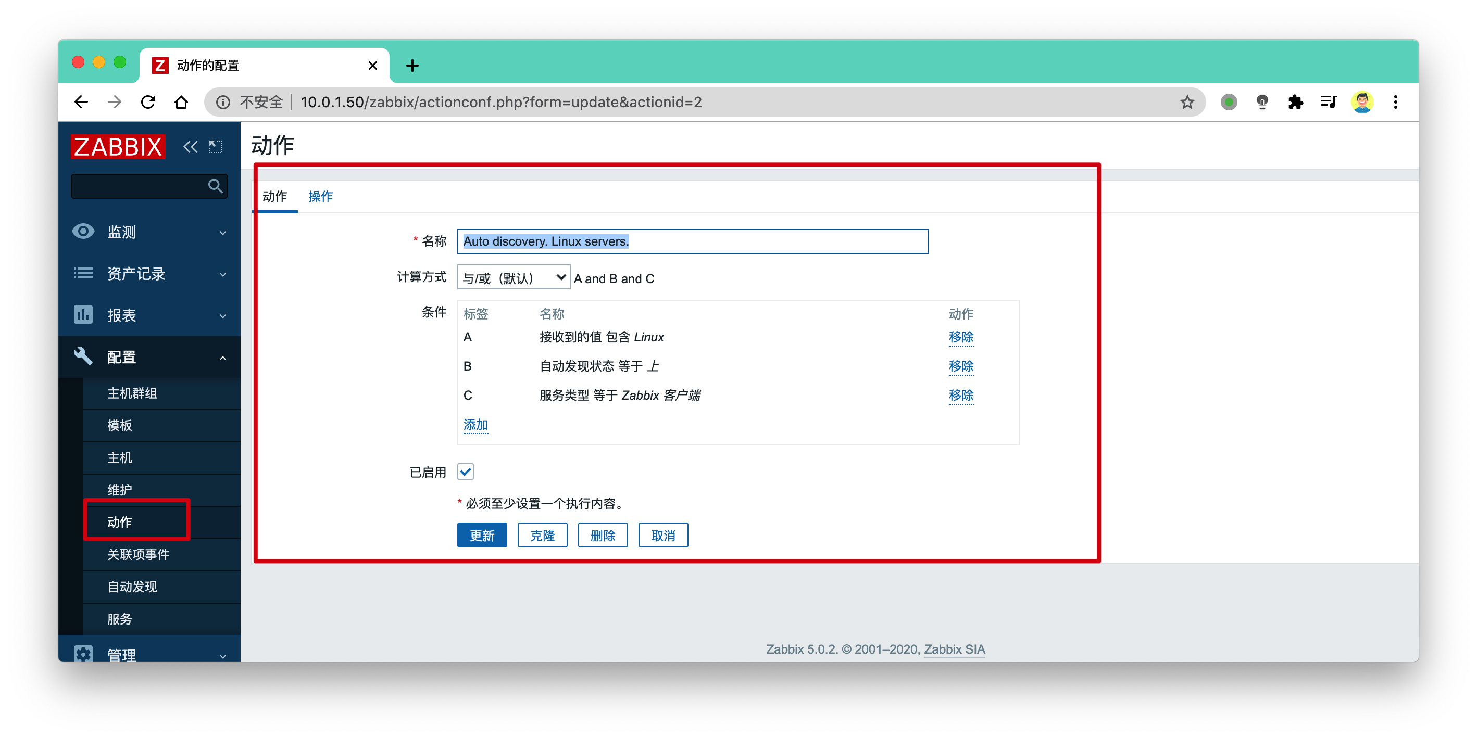The image size is (1477, 739).
Task: Collapse the sidebar with double-chevron icon
Action: click(x=191, y=147)
